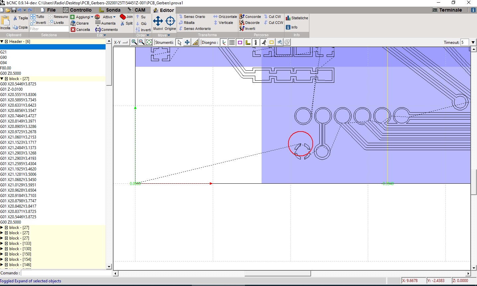
Task: Open the Statistiche panel
Action: tap(297, 18)
